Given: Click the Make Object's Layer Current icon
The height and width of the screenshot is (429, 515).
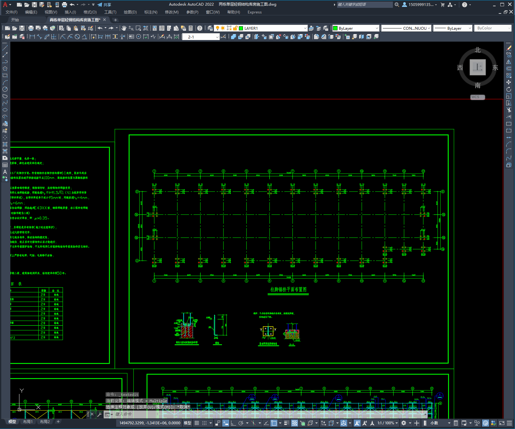Looking at the screenshot, I should point(311,28).
